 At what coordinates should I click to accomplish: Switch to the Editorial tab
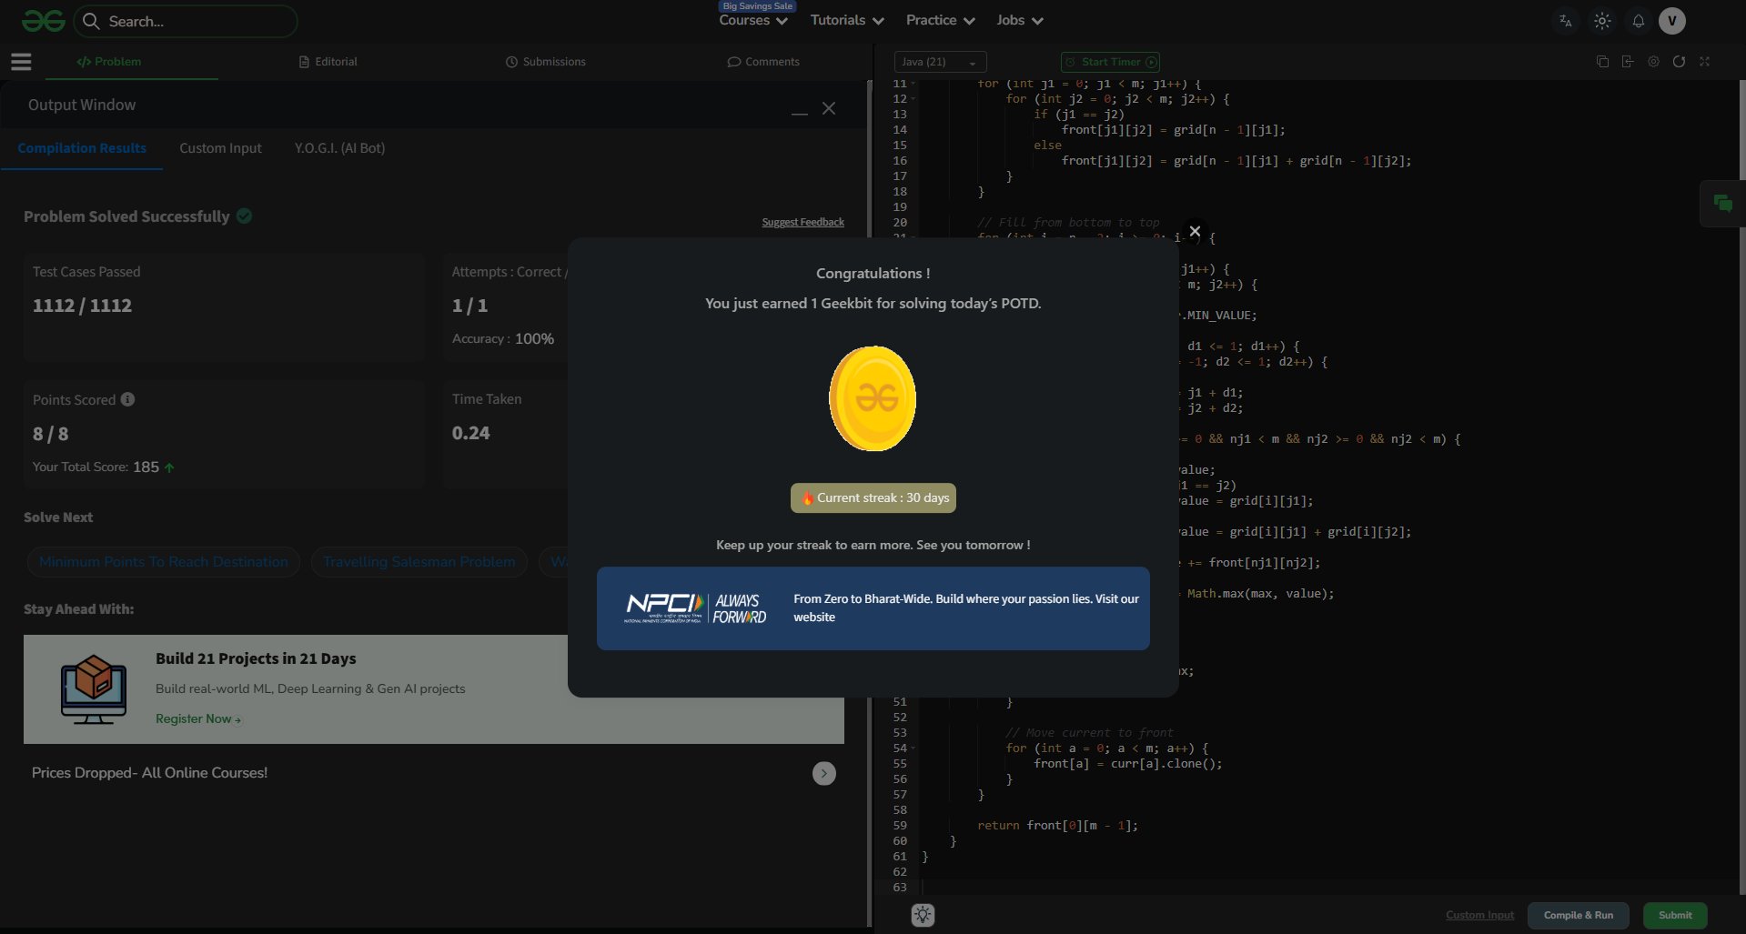[328, 62]
